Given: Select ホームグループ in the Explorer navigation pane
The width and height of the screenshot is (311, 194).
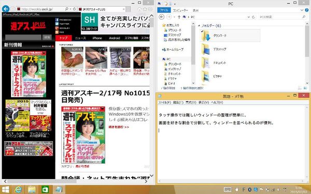Looking at the screenshot, I should (173, 50).
